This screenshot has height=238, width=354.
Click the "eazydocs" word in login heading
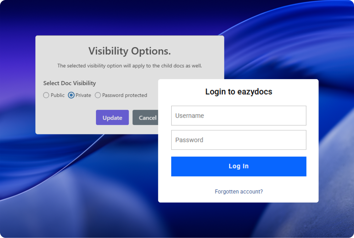[x=254, y=92]
